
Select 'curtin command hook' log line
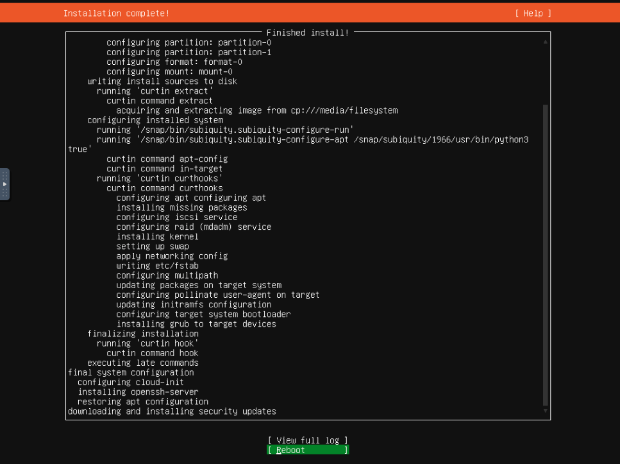[x=153, y=353]
